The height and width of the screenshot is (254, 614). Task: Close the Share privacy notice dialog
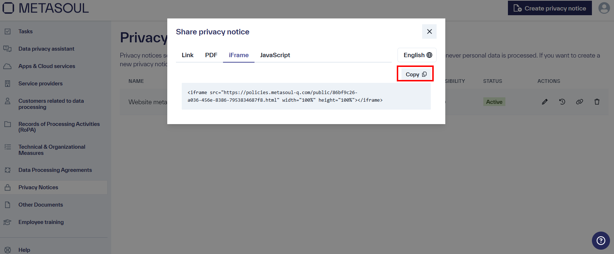429,31
